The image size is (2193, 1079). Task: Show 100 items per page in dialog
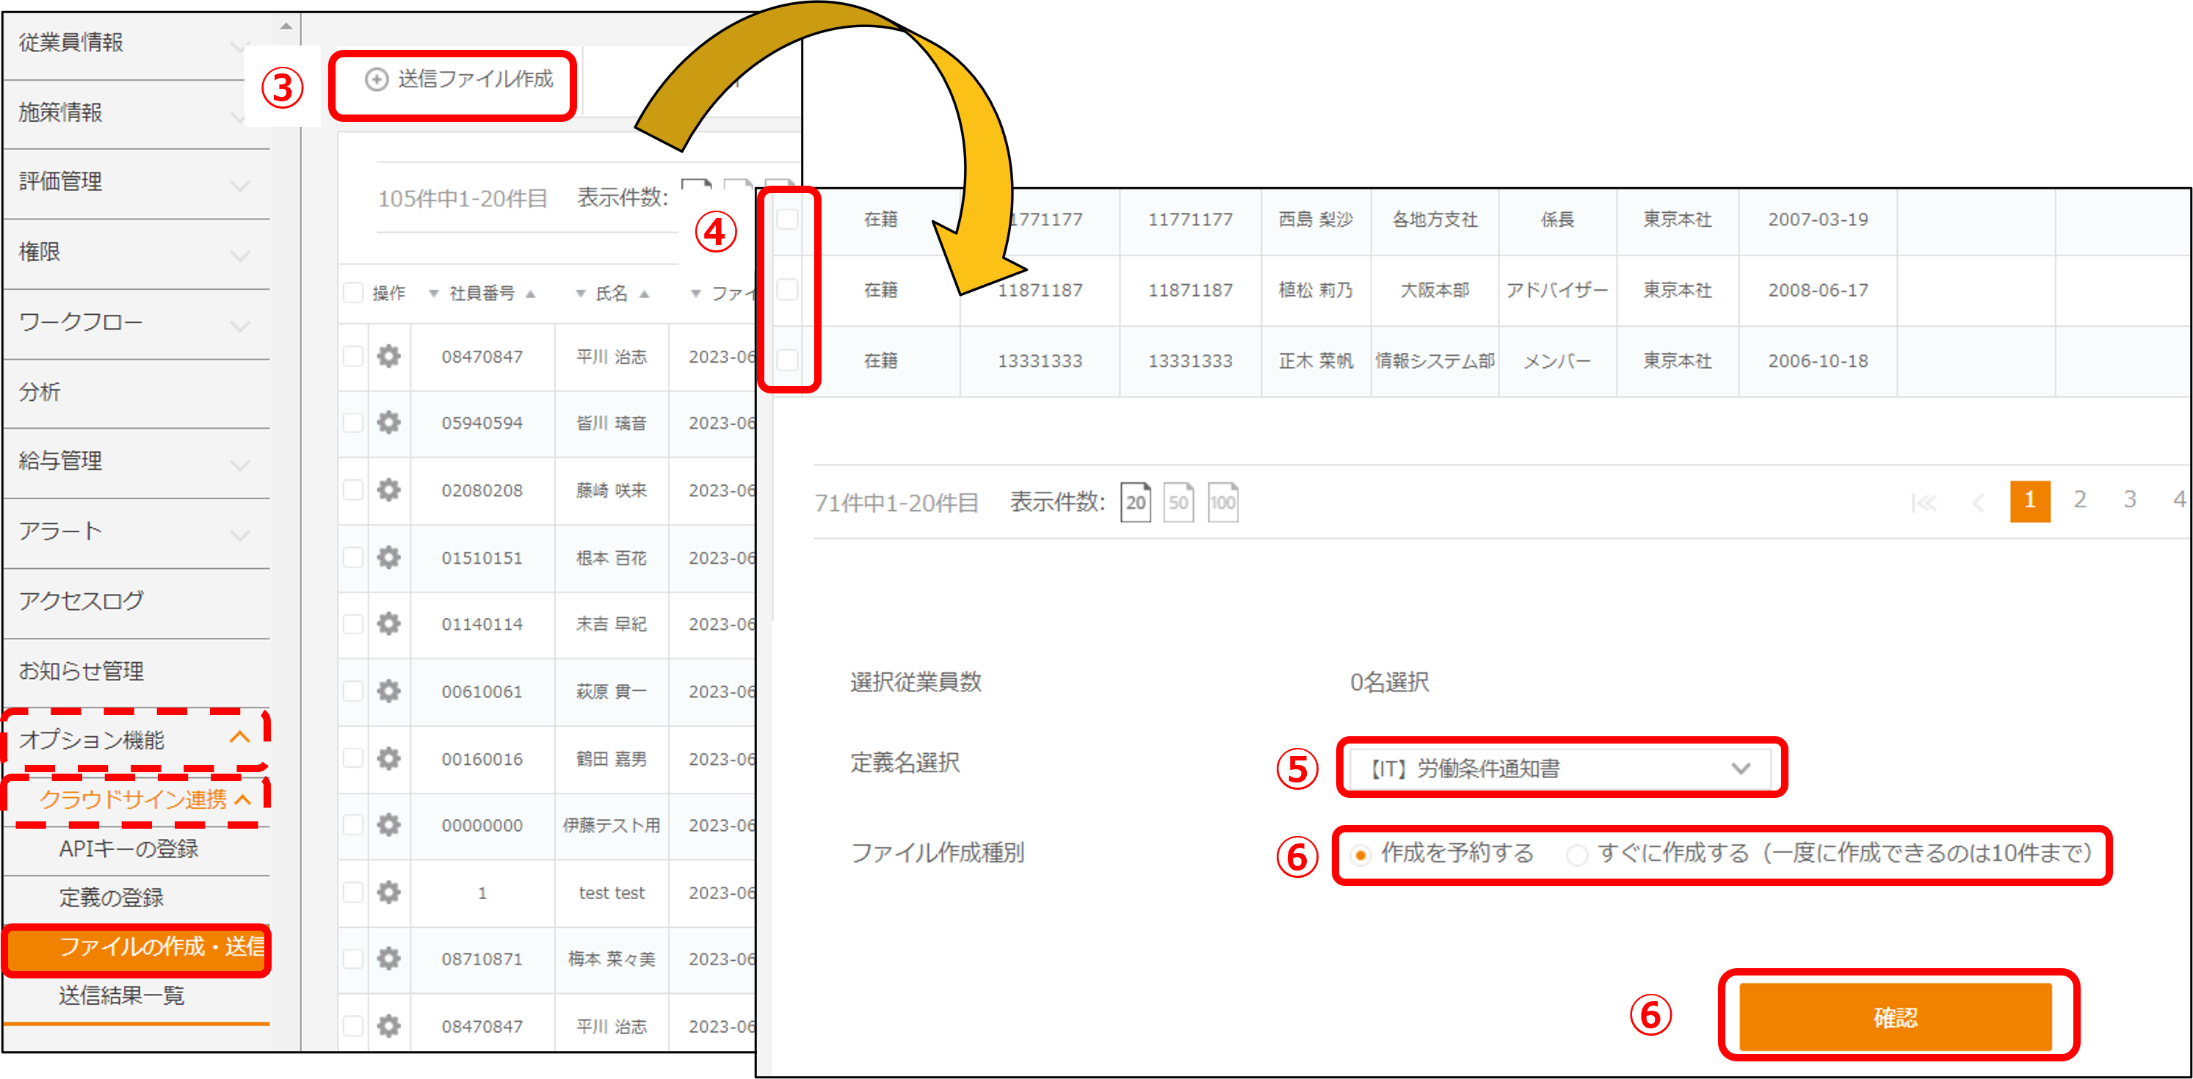tap(1222, 502)
